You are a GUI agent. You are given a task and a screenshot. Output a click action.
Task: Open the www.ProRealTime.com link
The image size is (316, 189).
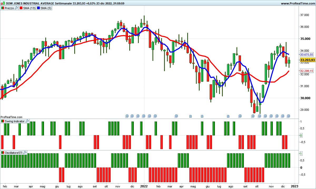tap(298, 3)
